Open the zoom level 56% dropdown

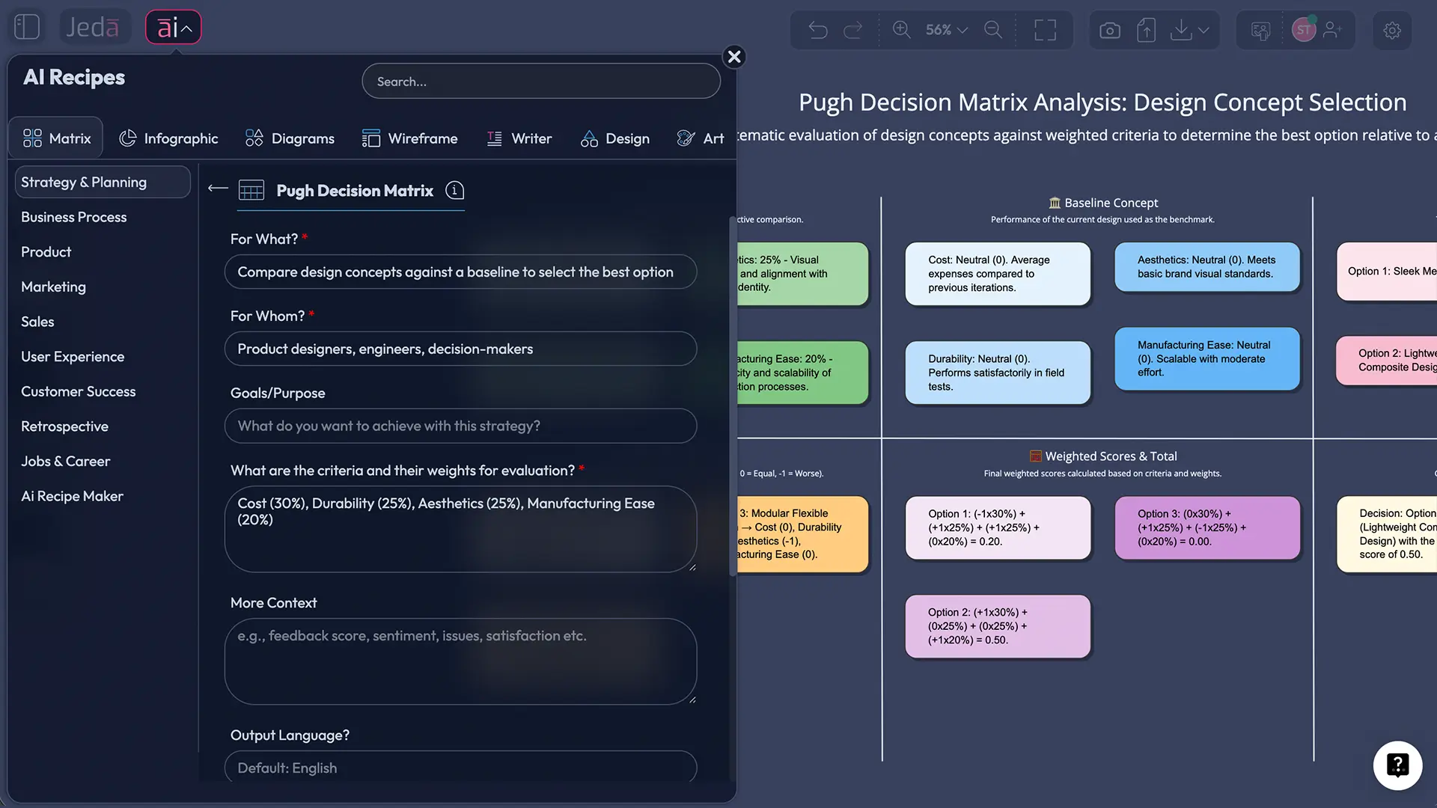point(945,30)
